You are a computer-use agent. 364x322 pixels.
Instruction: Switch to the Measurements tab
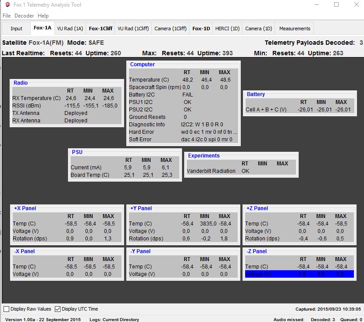pyautogui.click(x=294, y=28)
